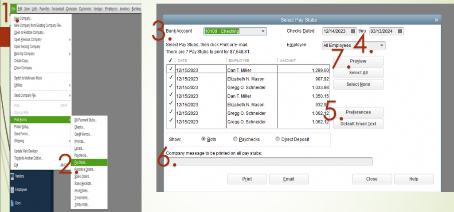Click the Preview button
The image size is (454, 212).
[x=358, y=61]
